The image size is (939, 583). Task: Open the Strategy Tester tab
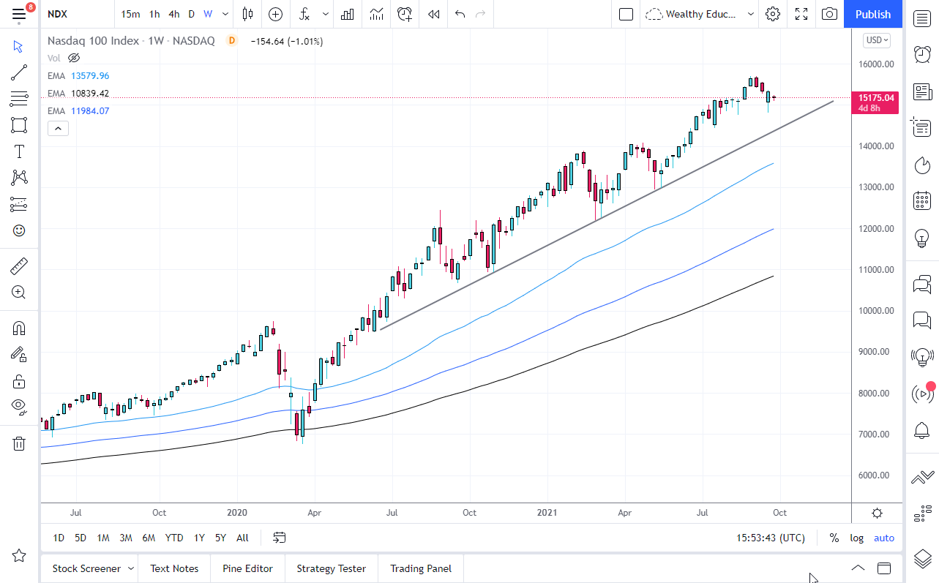[x=331, y=568]
